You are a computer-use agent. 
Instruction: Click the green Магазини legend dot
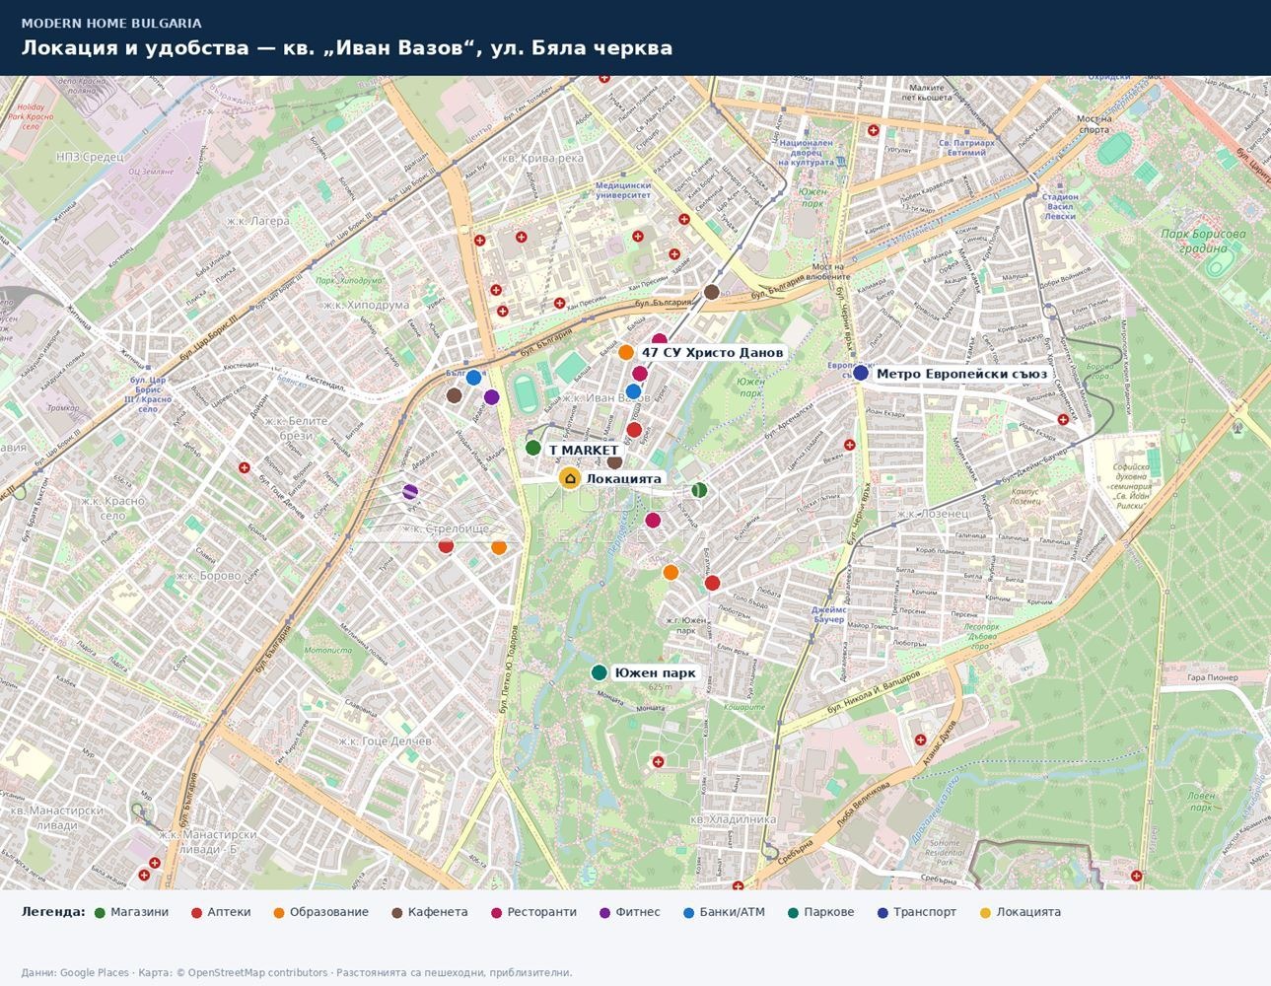point(101,912)
